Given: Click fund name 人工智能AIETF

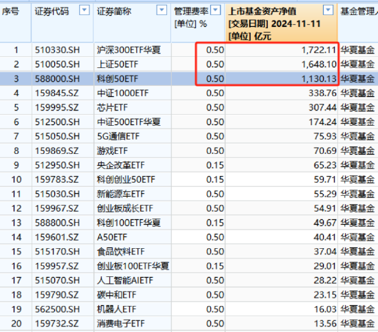Looking at the screenshot, I should [x=125, y=280].
